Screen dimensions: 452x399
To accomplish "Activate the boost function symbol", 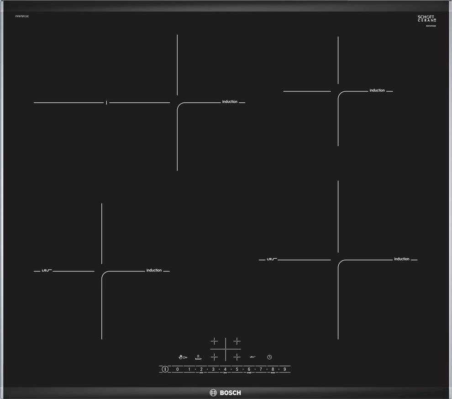I will click(198, 357).
